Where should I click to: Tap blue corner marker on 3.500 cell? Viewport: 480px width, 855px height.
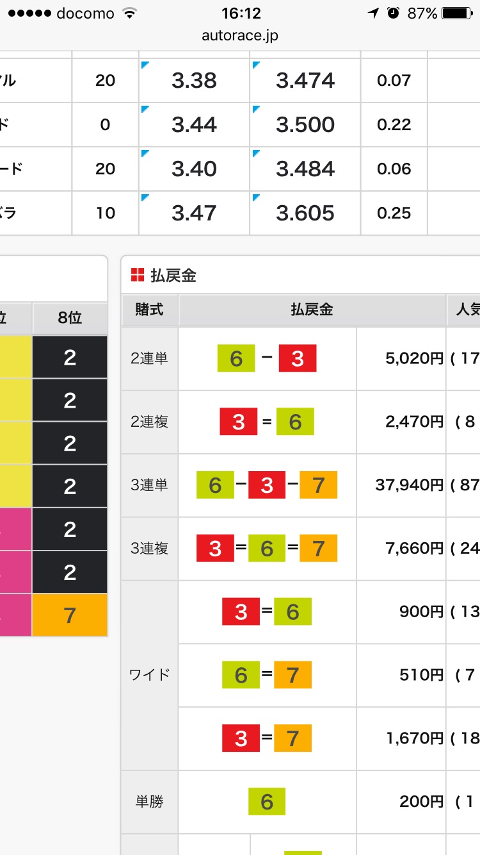(256, 110)
